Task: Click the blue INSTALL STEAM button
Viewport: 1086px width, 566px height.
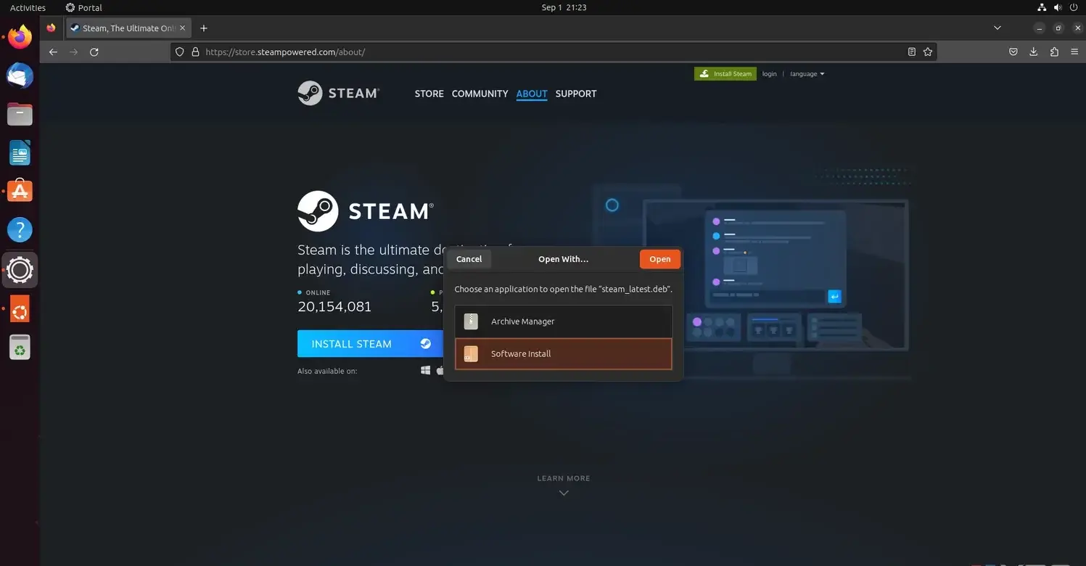Action: tap(370, 344)
